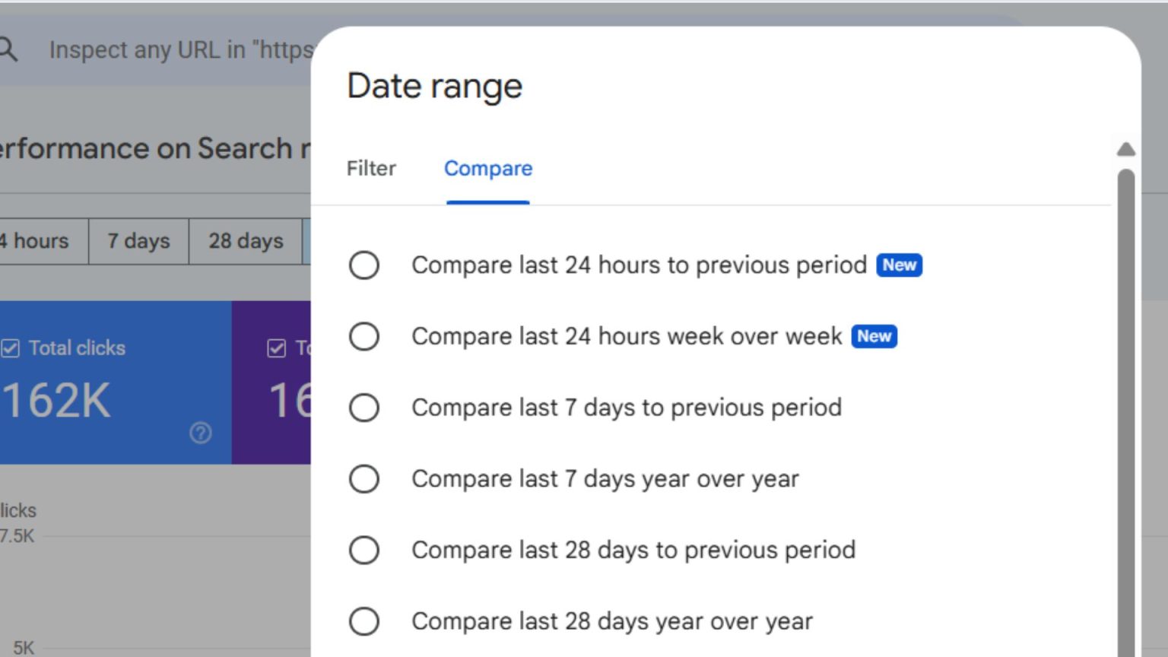Select Compare last 28 days year over year
1168x657 pixels.
click(363, 621)
